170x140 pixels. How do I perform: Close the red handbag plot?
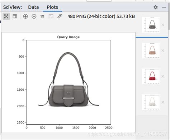163,76
